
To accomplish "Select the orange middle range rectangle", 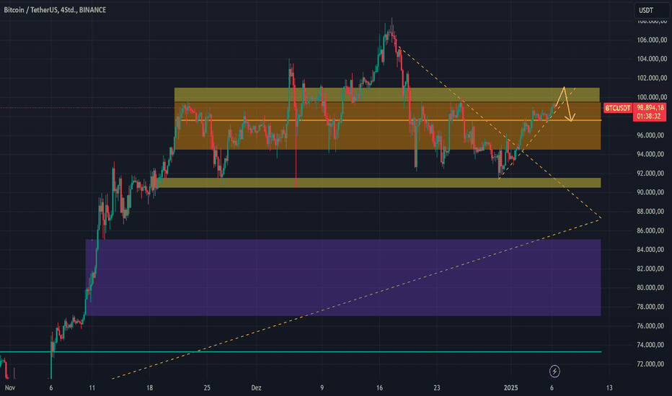I will point(361,137).
